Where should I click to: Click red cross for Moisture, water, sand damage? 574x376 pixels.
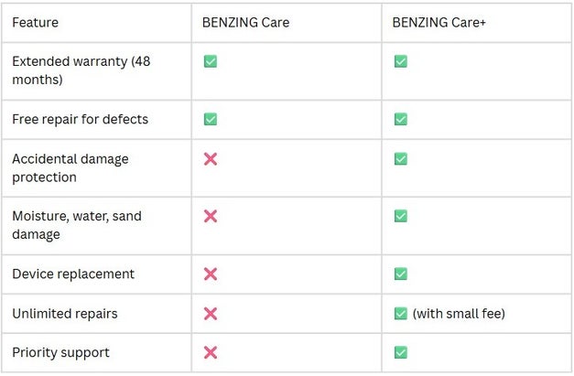point(211,216)
